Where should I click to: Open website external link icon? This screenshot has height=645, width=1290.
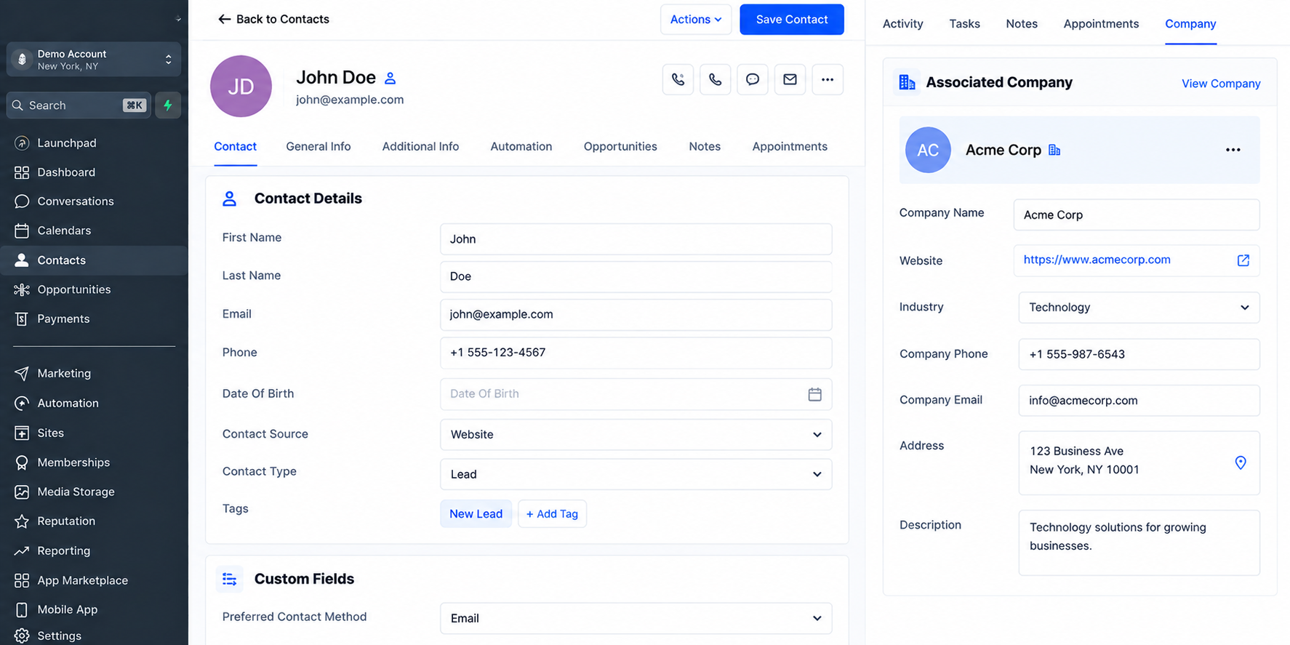pos(1243,260)
